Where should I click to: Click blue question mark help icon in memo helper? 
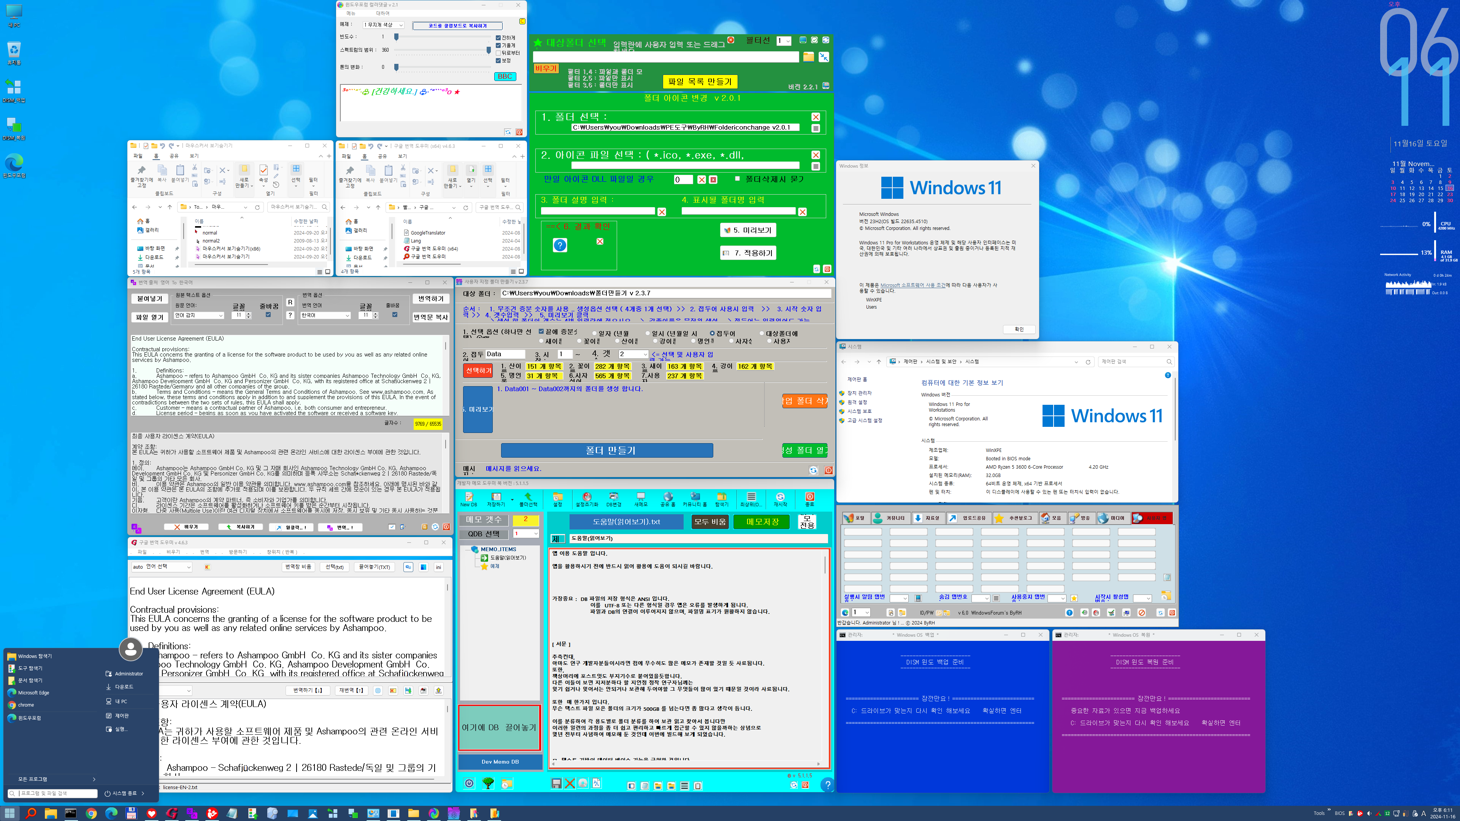[x=827, y=785]
